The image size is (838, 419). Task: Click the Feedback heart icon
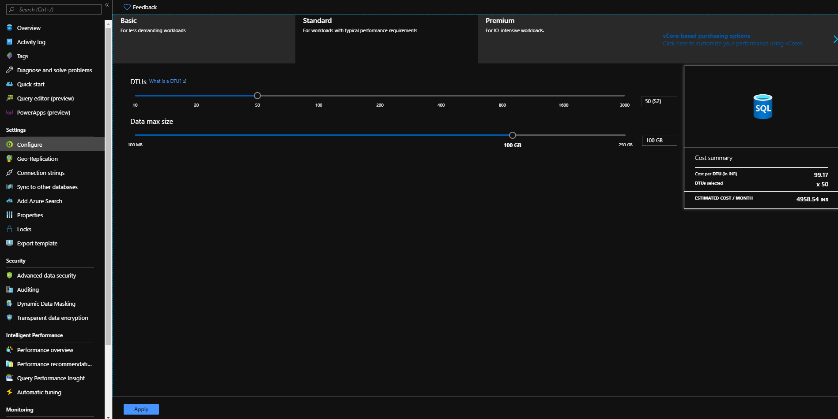pos(127,7)
